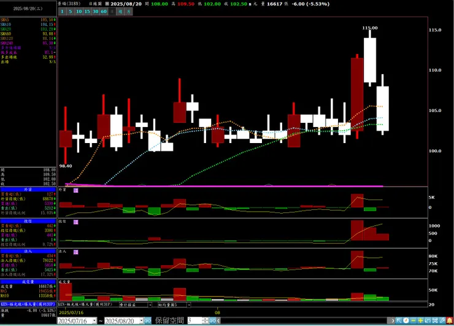Click the SMA5 indicator row
The height and width of the screenshot is (326, 454).
(x=28, y=20)
